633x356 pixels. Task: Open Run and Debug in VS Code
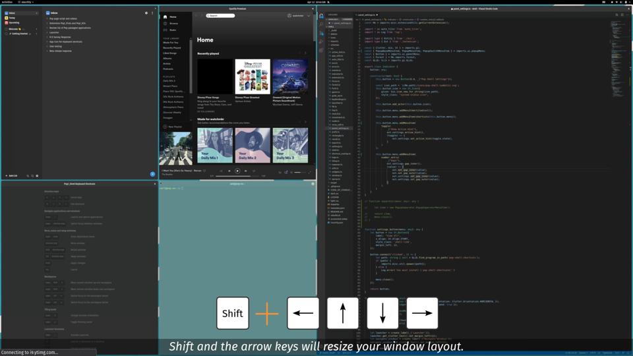tap(321, 42)
